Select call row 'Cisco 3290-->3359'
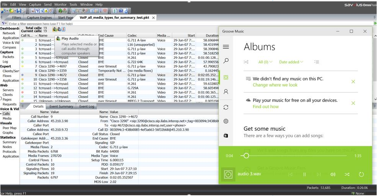This screenshot has width=377, height=196. click(120, 71)
